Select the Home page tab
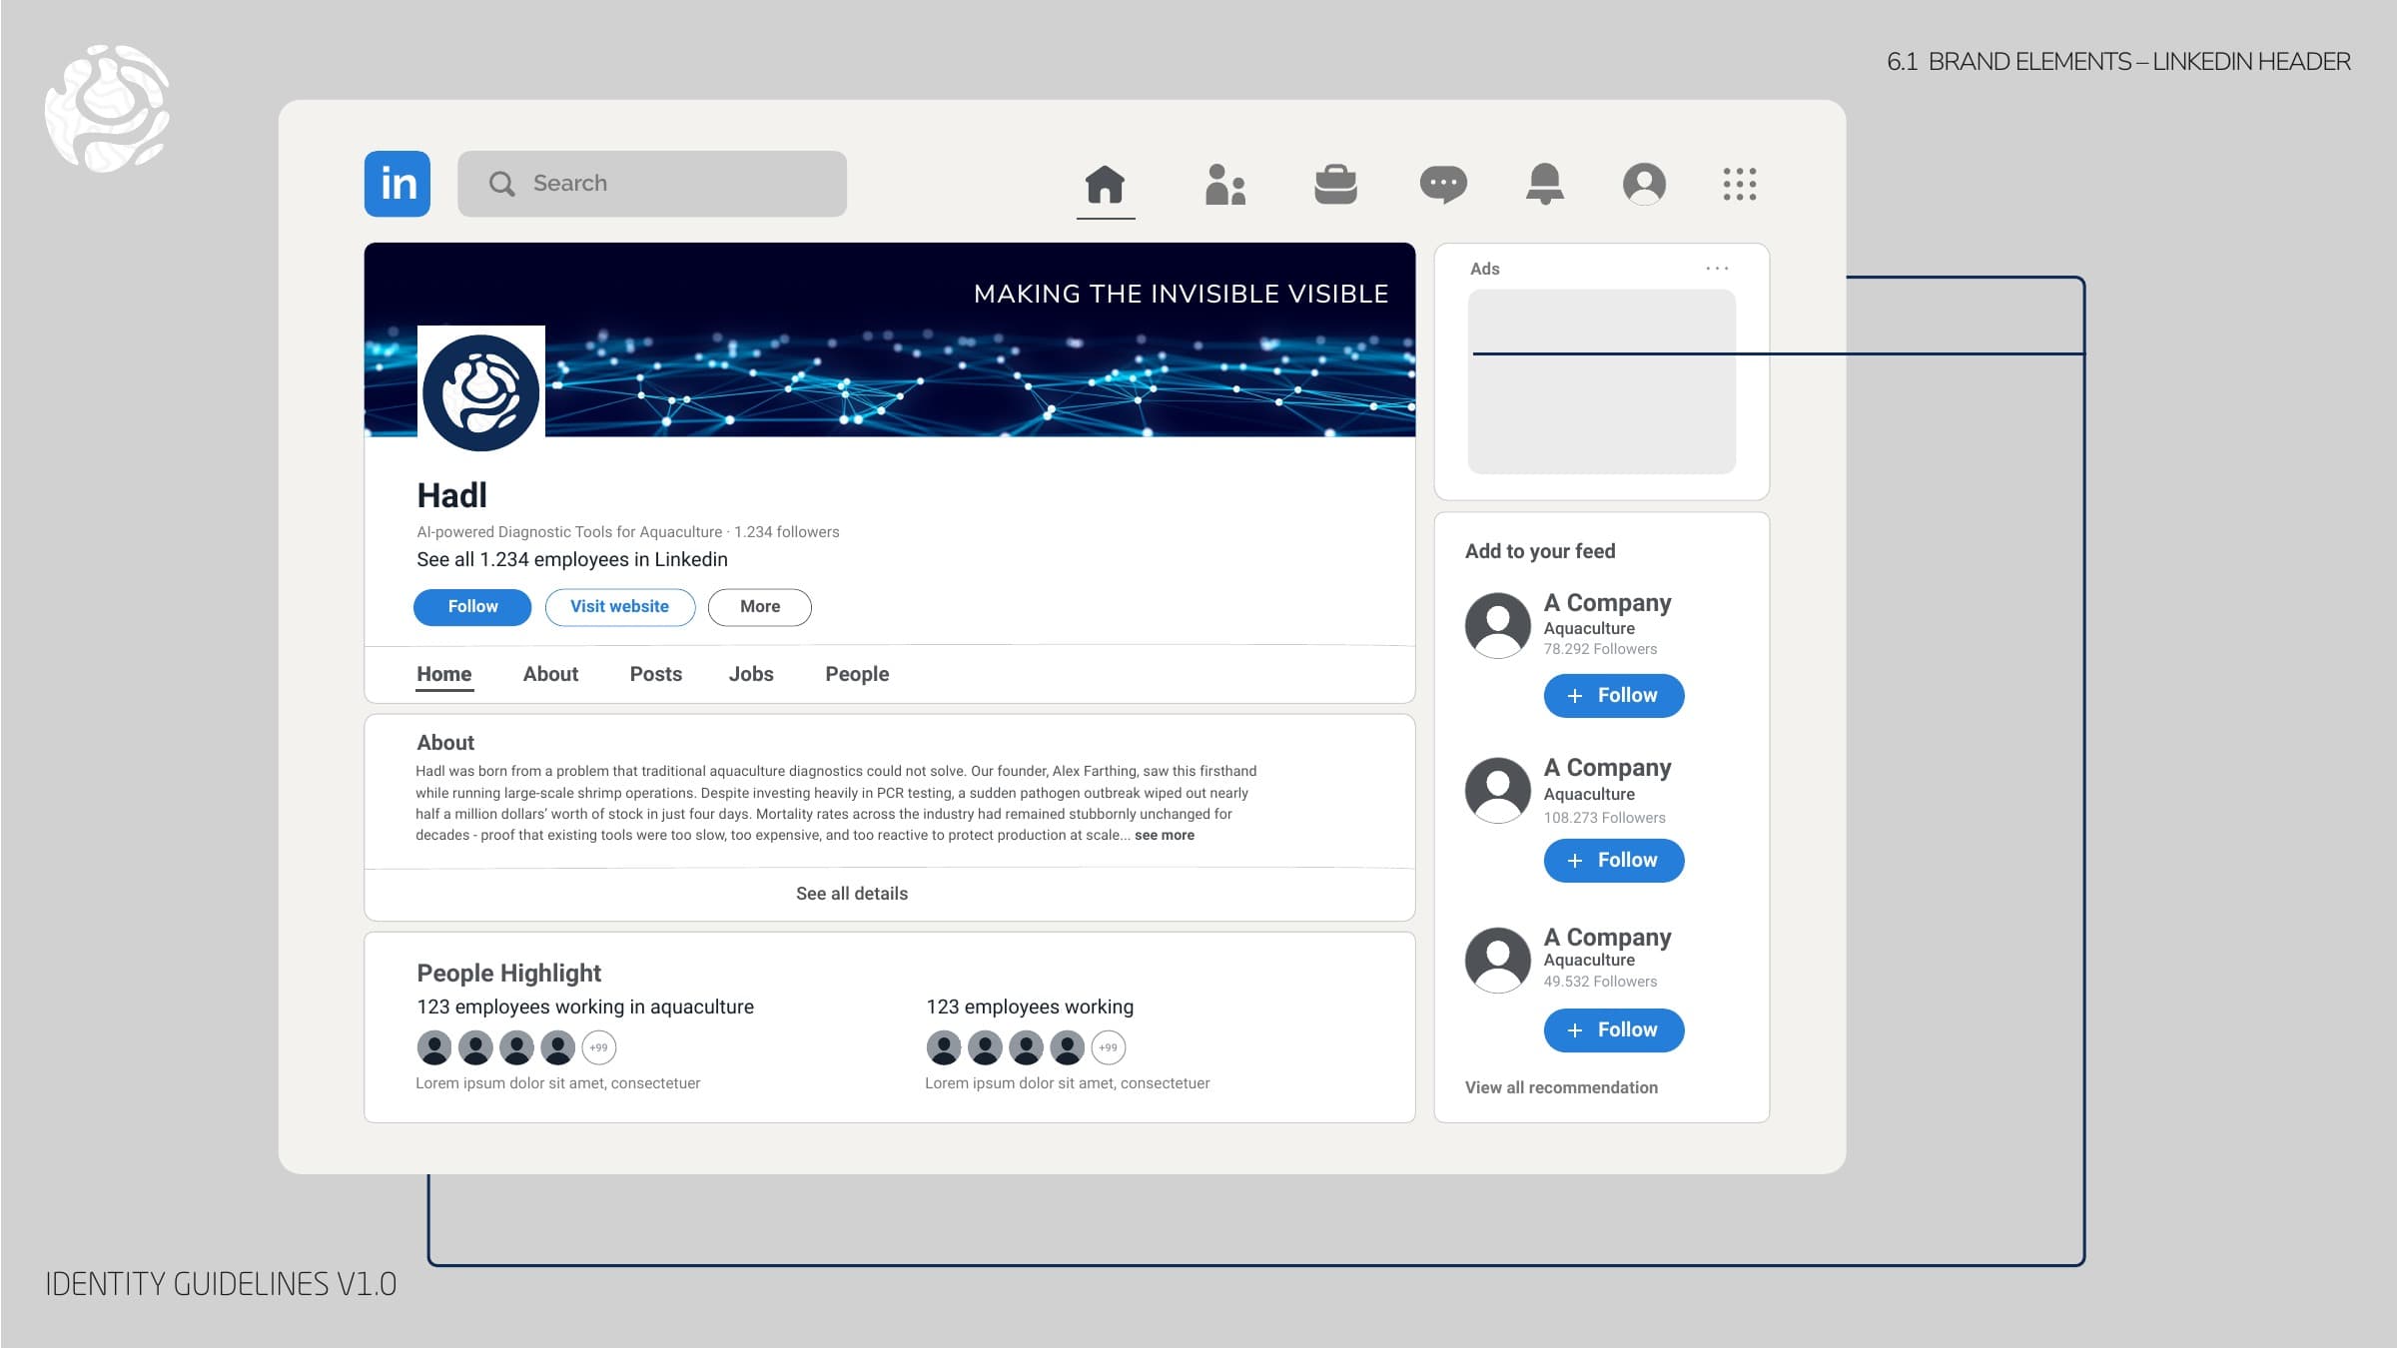Screen dimensions: 2397x1348 tap(444, 674)
